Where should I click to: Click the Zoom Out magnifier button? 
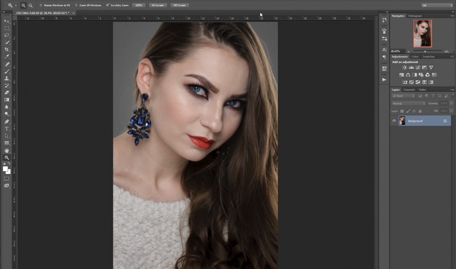click(30, 5)
